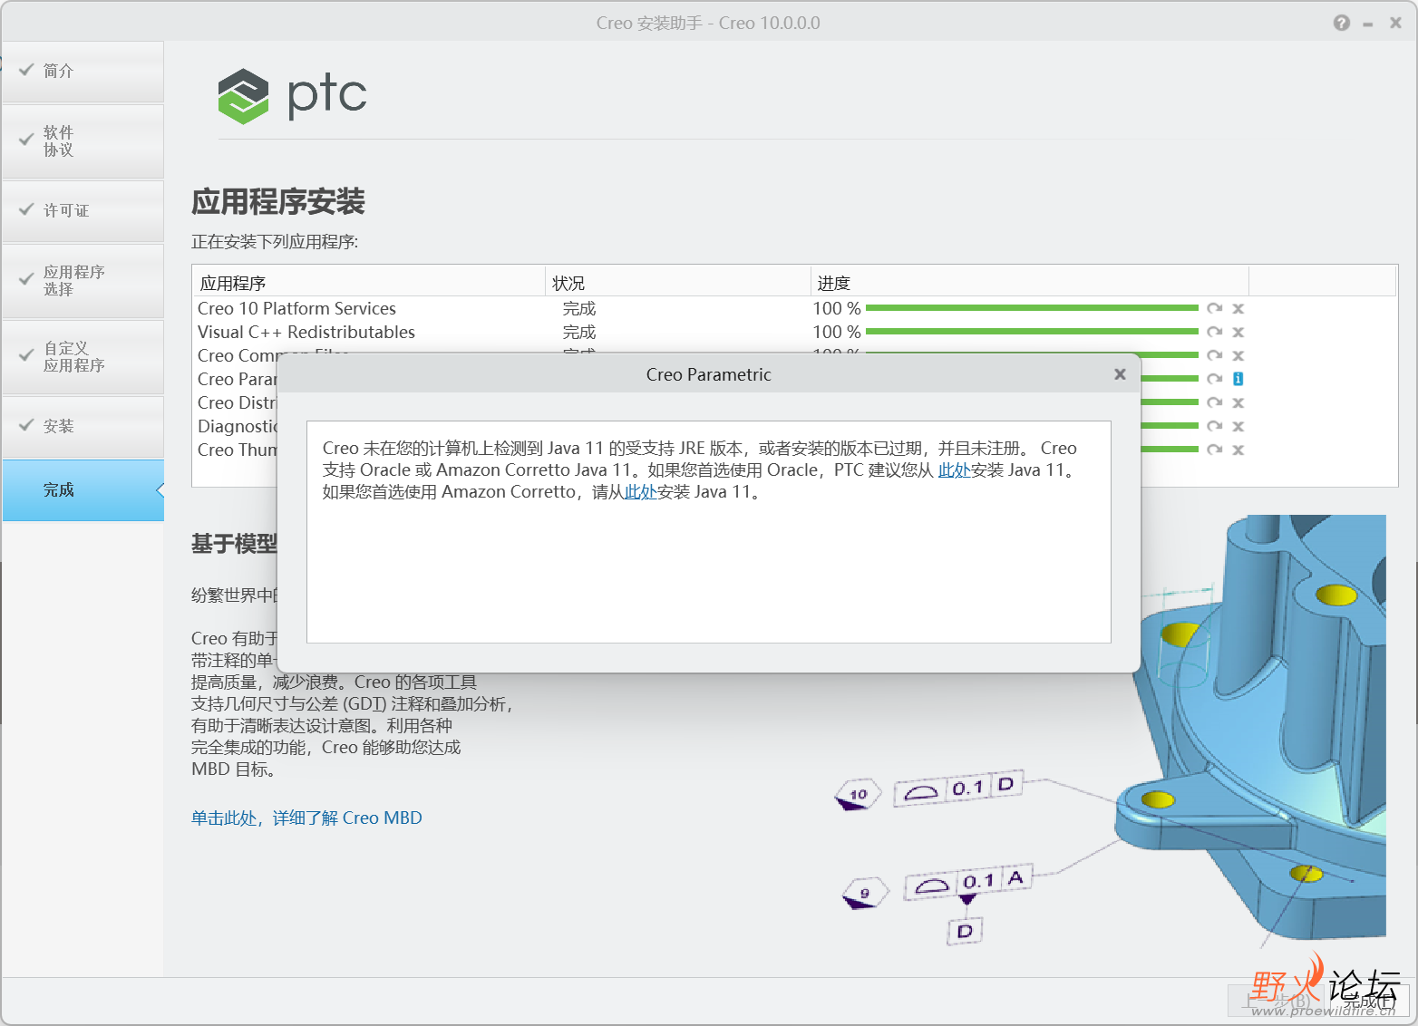Go to 安装 step in sidebar

pos(83,426)
